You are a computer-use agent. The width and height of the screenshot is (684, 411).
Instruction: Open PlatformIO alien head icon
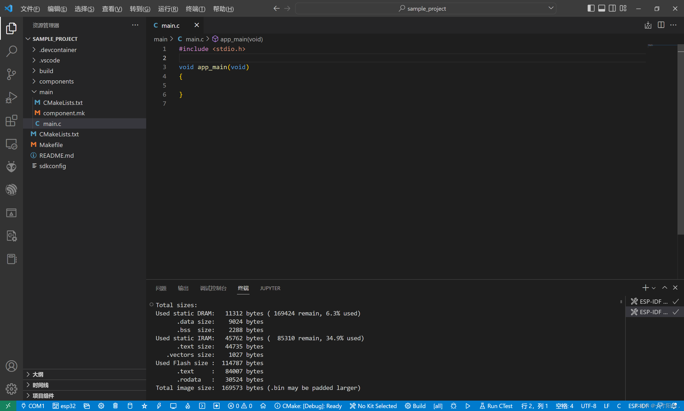coord(11,167)
